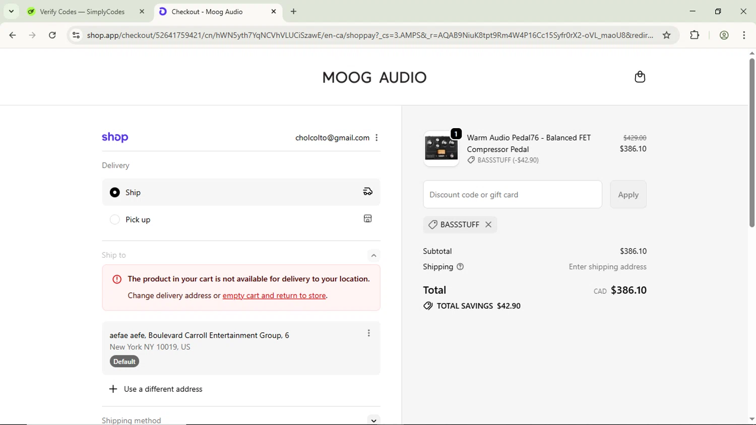Click the red error alert icon
This screenshot has width=756, height=425.
pyautogui.click(x=117, y=279)
